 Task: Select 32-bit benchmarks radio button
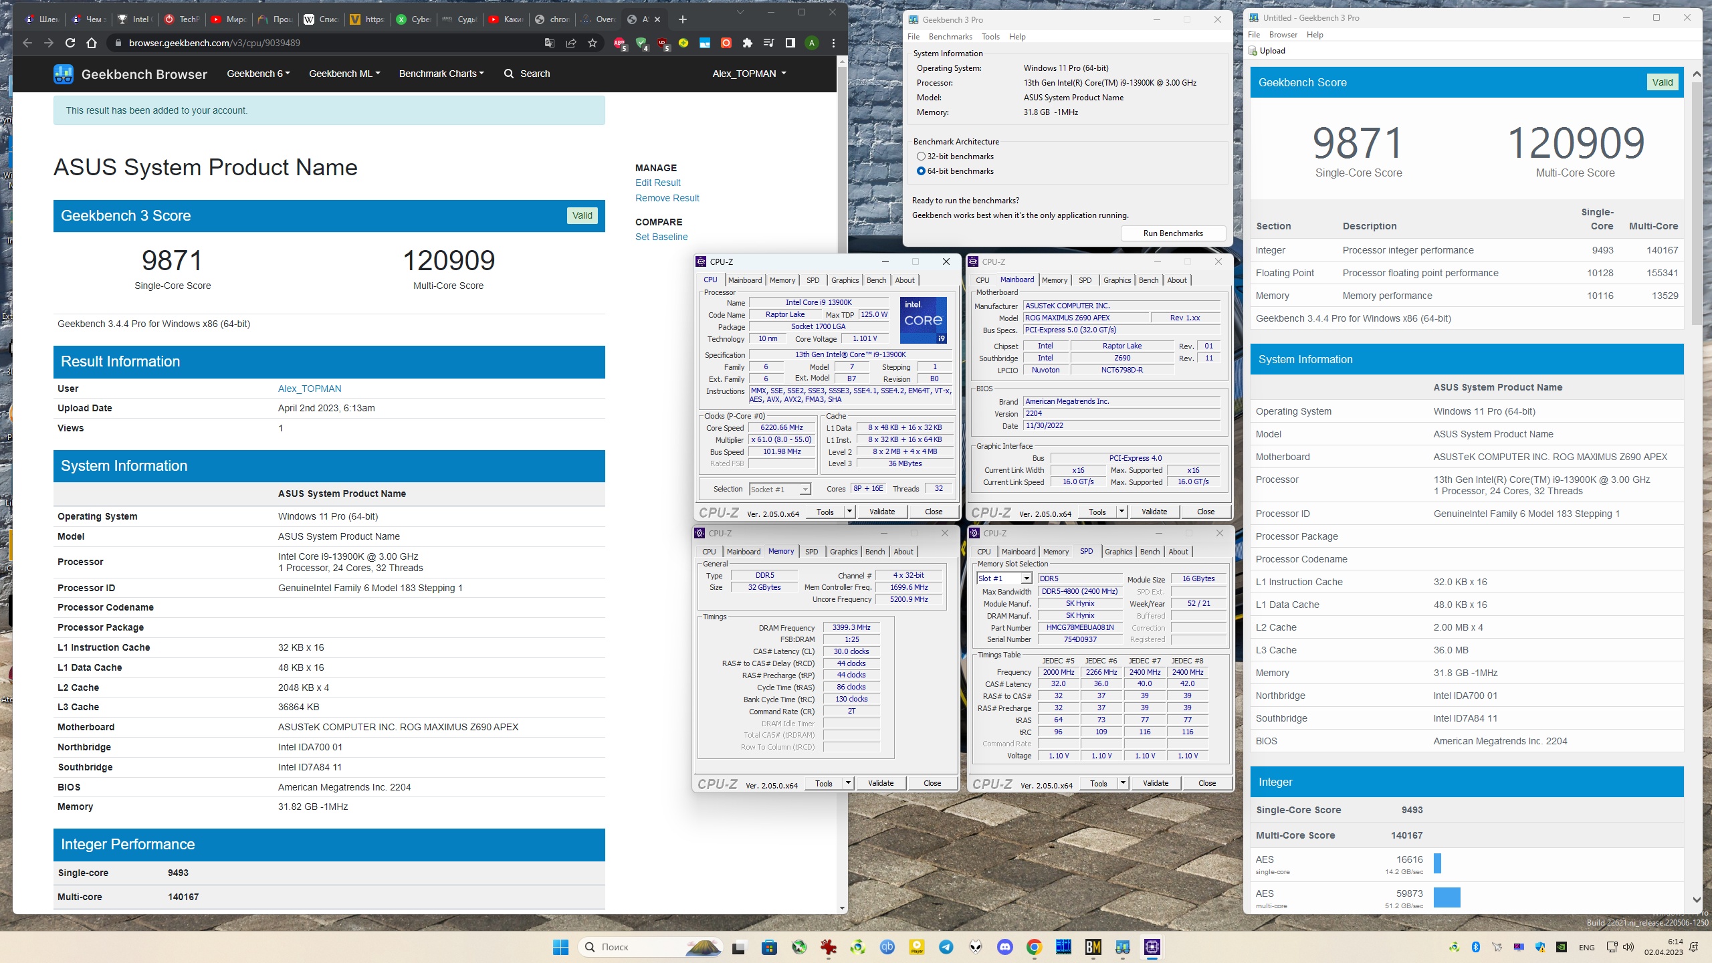click(x=921, y=156)
